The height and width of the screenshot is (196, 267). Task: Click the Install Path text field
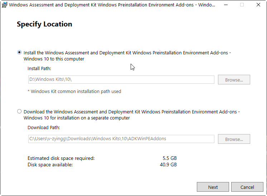121,80
